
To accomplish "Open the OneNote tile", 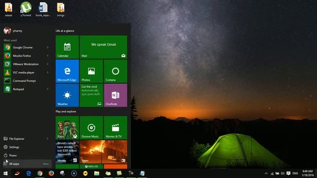I will [x=115, y=95].
